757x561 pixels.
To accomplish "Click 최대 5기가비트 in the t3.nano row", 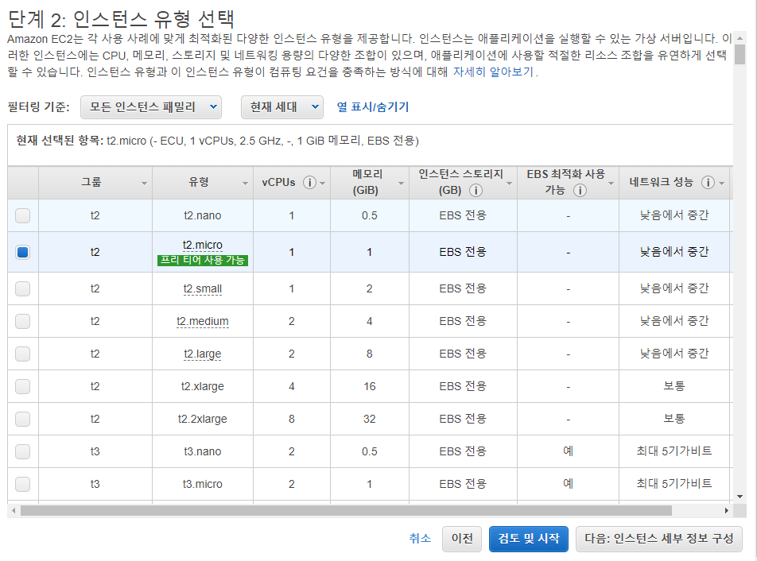I will coord(674,451).
